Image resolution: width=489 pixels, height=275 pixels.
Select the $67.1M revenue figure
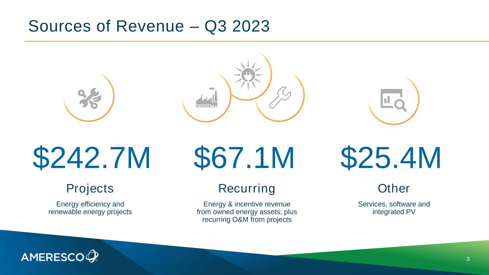tap(244, 158)
